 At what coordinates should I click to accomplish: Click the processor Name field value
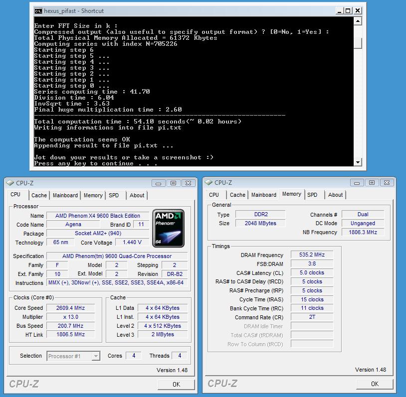point(98,216)
